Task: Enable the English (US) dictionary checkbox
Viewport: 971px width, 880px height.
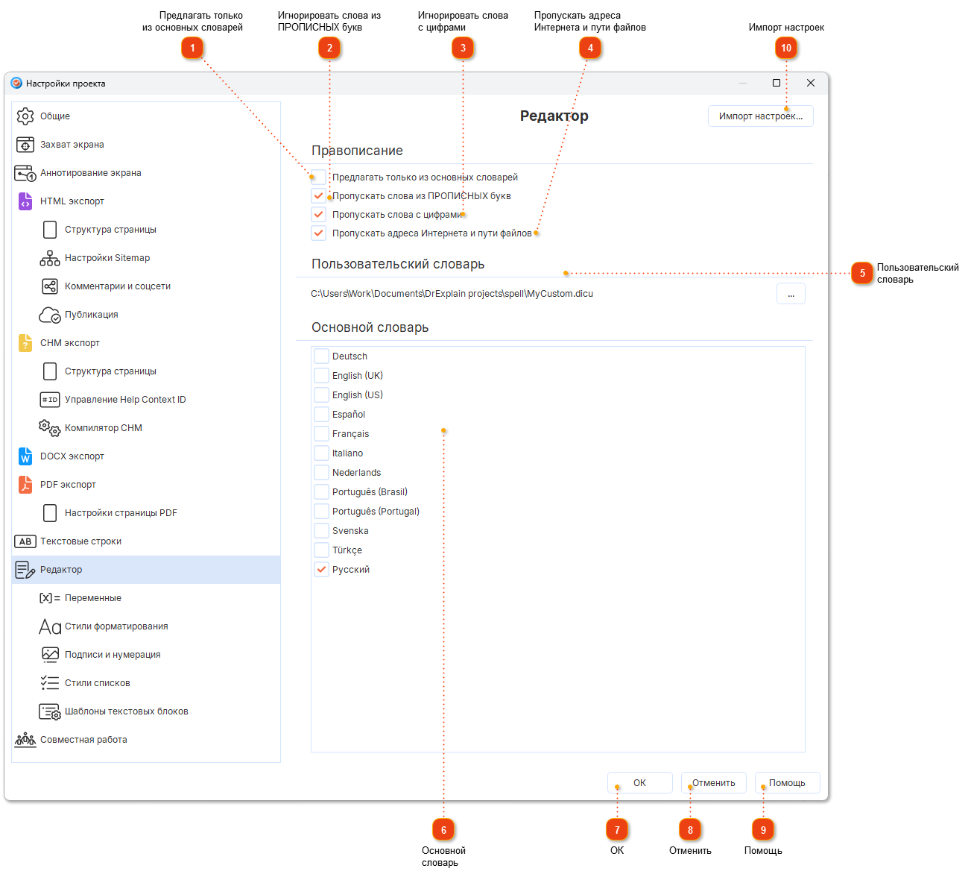Action: 321,395
